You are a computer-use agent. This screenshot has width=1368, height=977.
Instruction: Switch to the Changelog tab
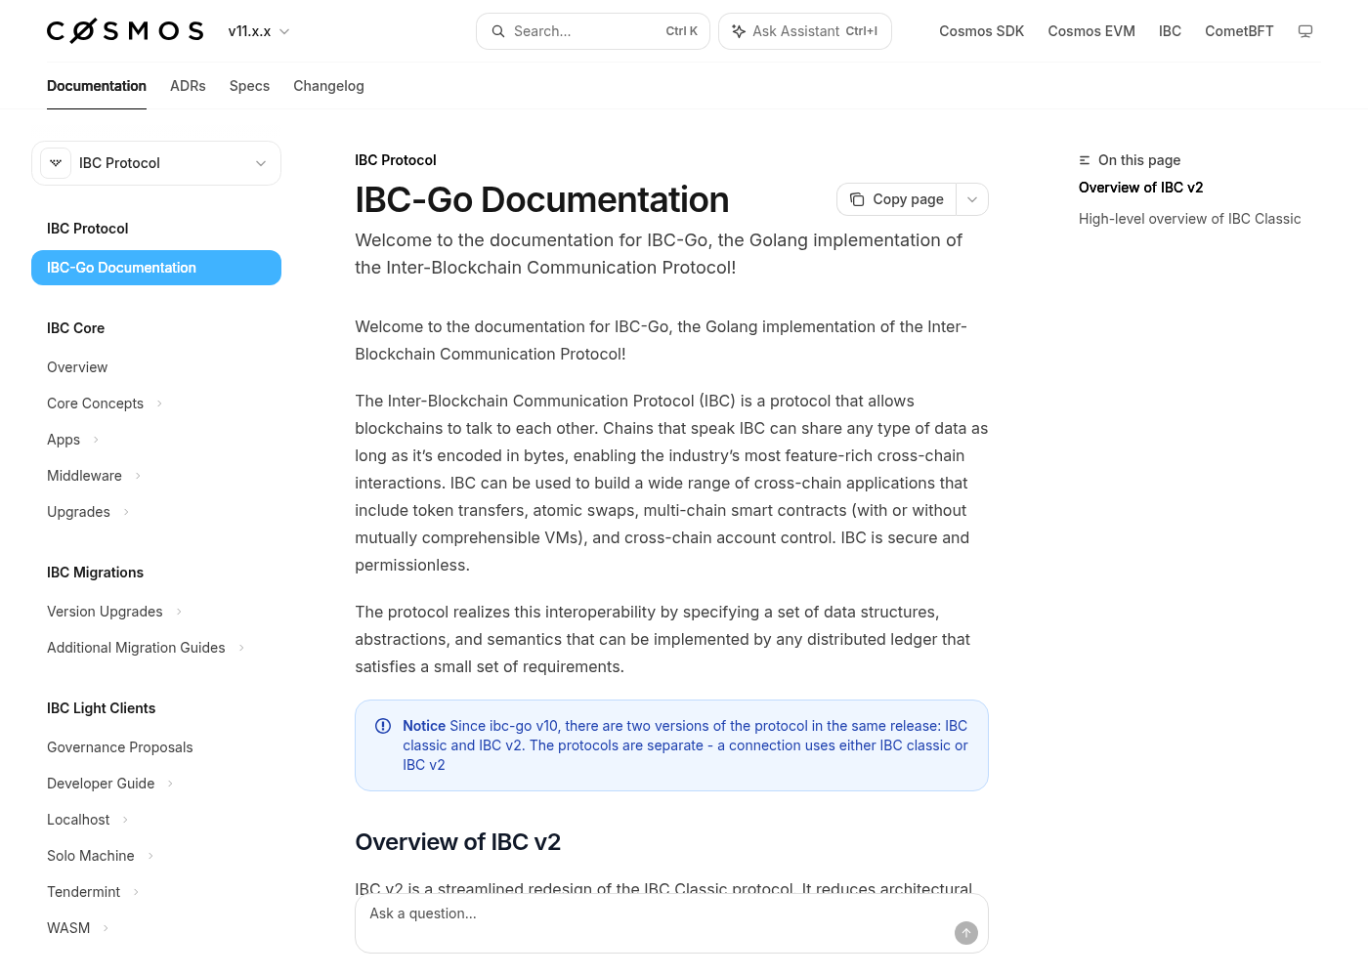[x=328, y=86]
